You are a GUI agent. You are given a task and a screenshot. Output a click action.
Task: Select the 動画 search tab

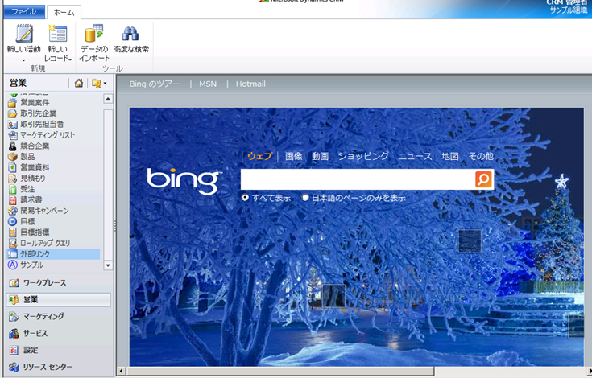point(321,156)
